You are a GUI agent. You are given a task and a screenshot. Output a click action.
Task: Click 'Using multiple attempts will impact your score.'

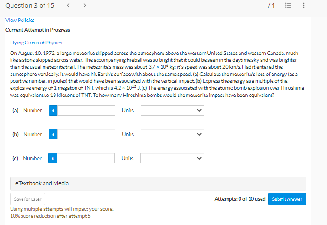62,209
